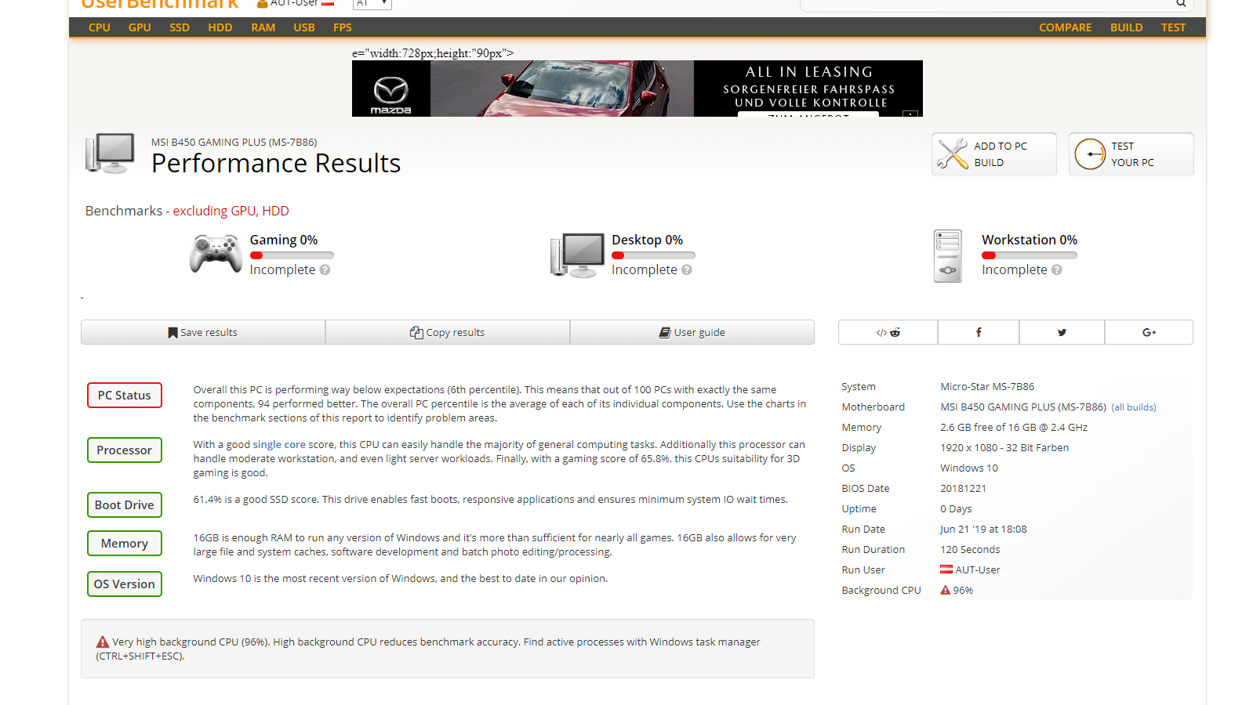Open the CPU category in the navigation bar
Viewport: 1253px width, 705px height.
click(x=100, y=27)
